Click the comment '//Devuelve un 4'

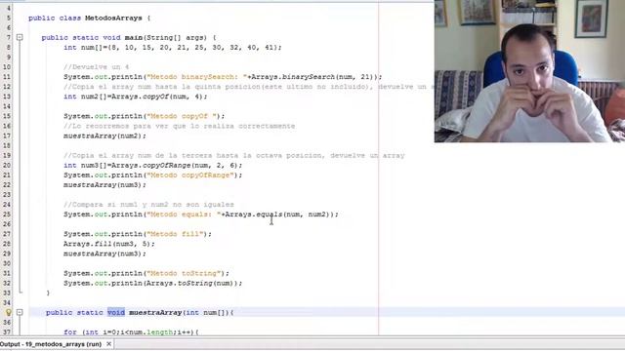tap(96, 67)
